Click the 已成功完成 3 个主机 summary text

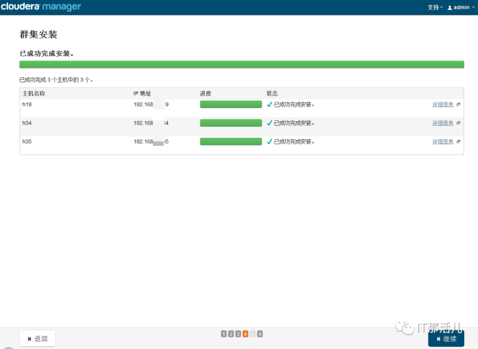point(56,80)
